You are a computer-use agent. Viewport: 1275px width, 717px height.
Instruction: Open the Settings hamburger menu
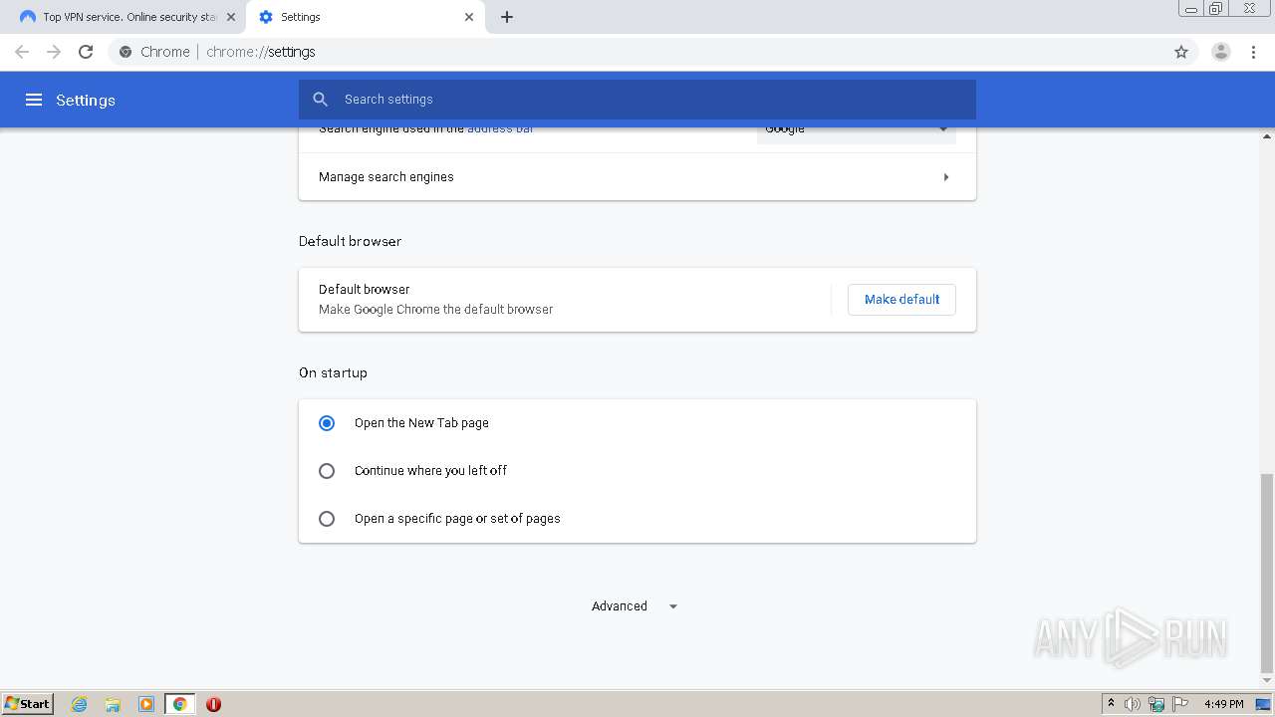34,100
